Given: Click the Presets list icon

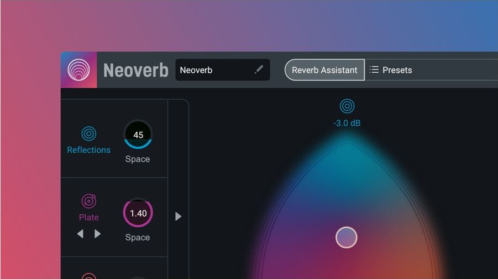Looking at the screenshot, I should [x=374, y=69].
